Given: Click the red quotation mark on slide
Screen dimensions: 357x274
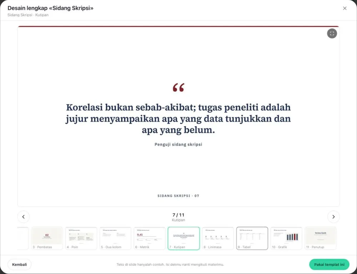Looking at the screenshot, I should click(x=178, y=87).
